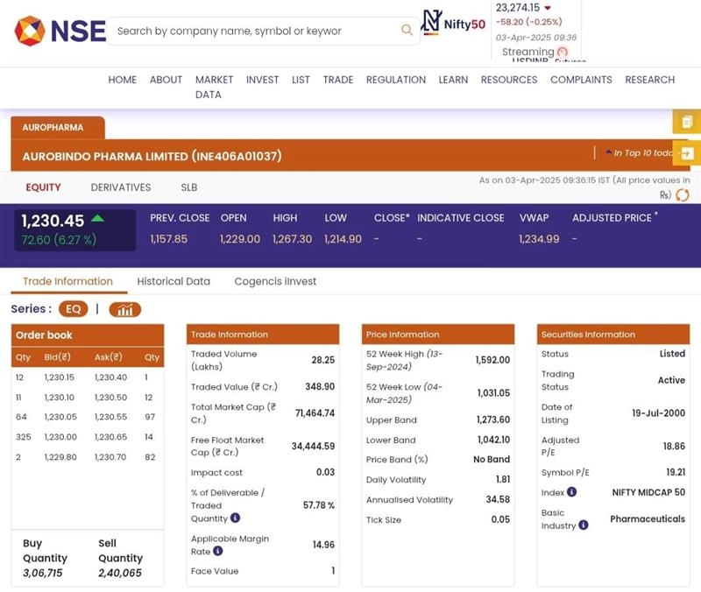Click the NSE logo

60,31
